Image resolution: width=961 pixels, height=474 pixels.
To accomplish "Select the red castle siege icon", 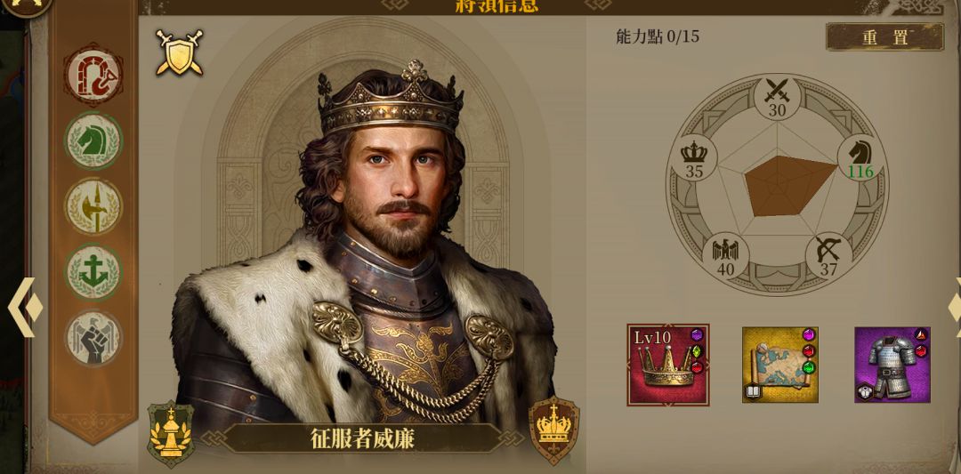I will pos(93,74).
